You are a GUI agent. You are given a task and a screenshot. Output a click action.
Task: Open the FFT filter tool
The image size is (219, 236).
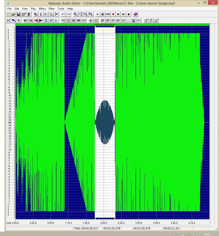139,20
